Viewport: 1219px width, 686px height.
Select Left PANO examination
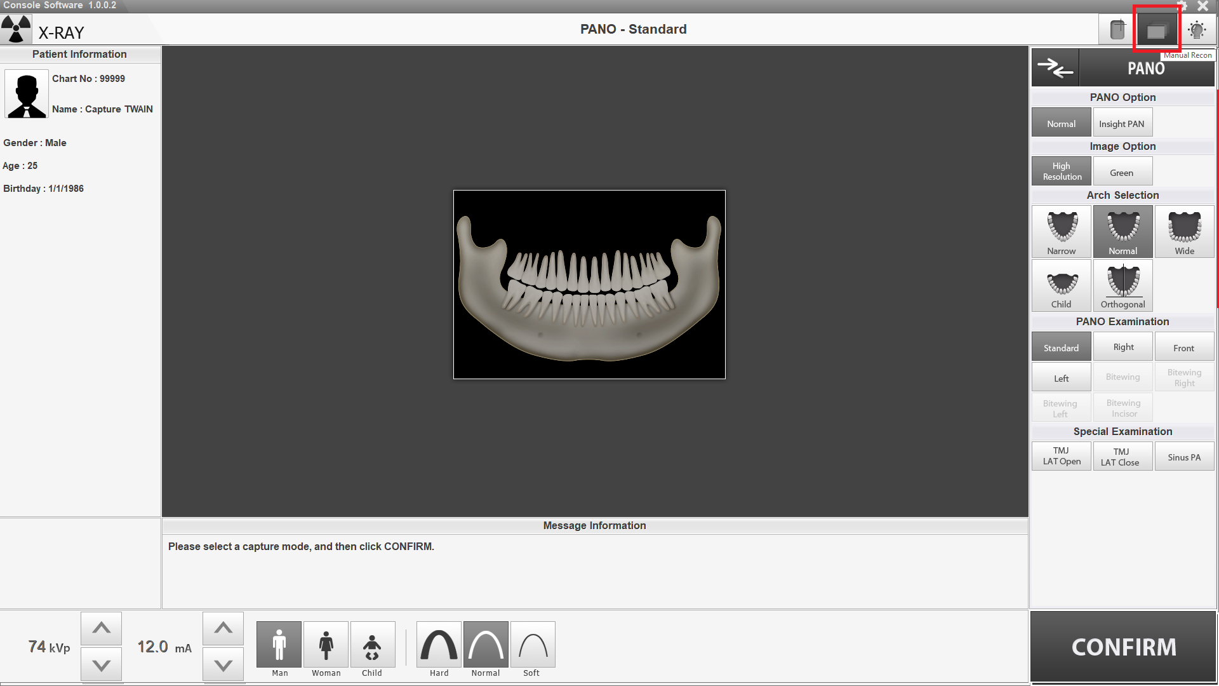tap(1062, 377)
